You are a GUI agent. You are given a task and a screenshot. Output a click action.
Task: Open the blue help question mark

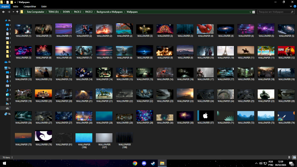tap(295, 6)
